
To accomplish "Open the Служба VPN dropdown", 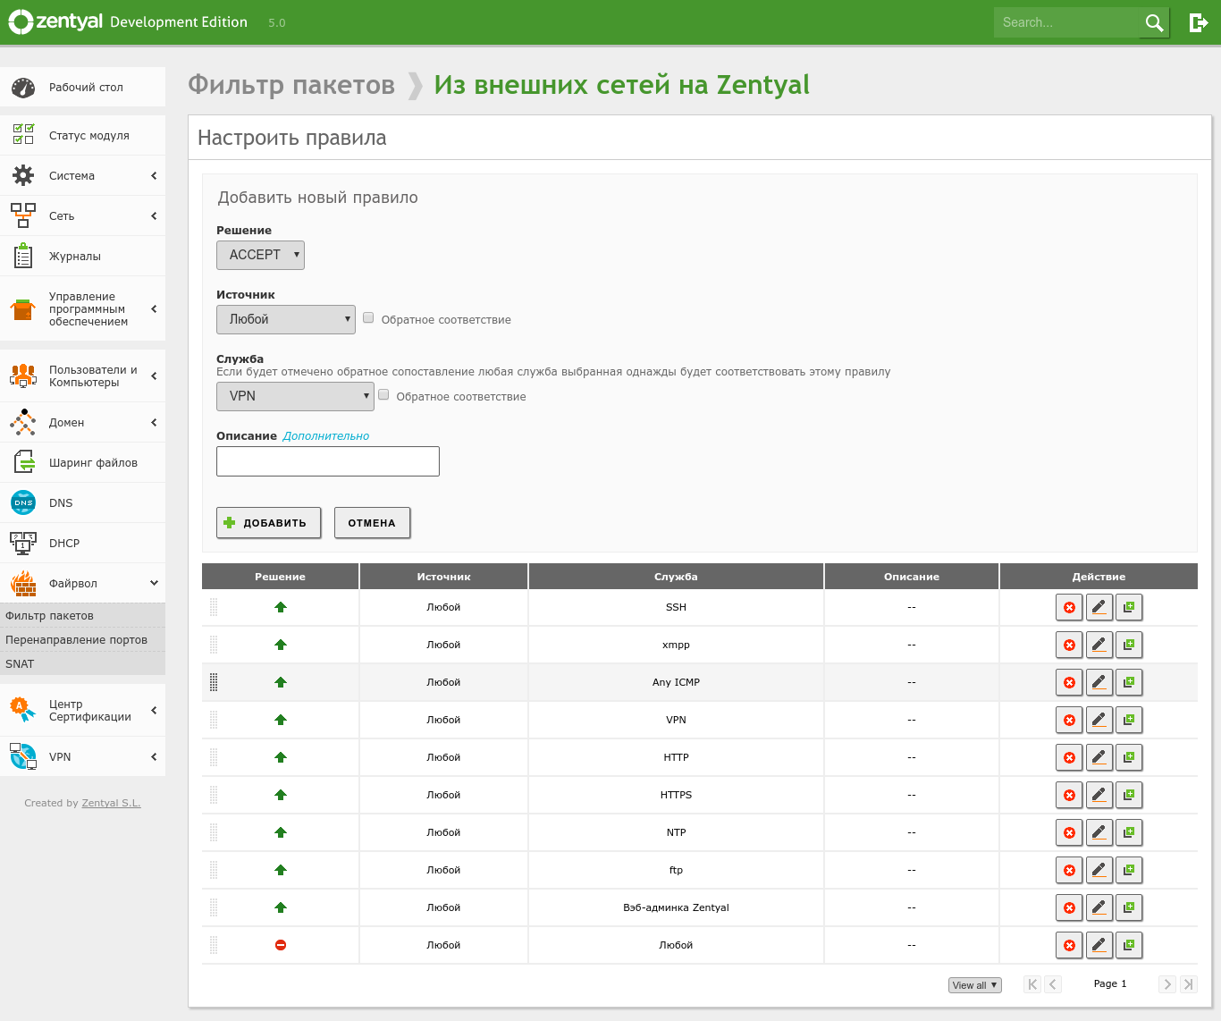I will pyautogui.click(x=295, y=396).
